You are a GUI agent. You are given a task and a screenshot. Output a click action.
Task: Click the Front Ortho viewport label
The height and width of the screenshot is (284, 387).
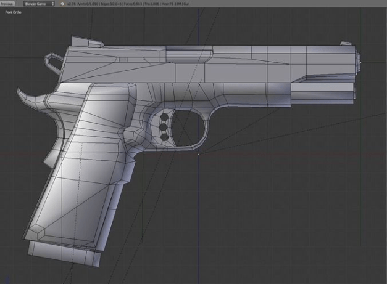14,12
